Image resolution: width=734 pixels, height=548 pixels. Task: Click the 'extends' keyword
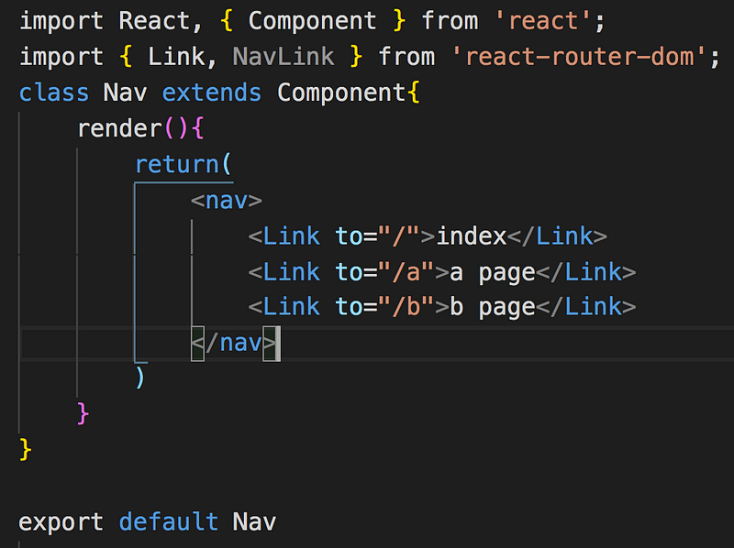(211, 93)
